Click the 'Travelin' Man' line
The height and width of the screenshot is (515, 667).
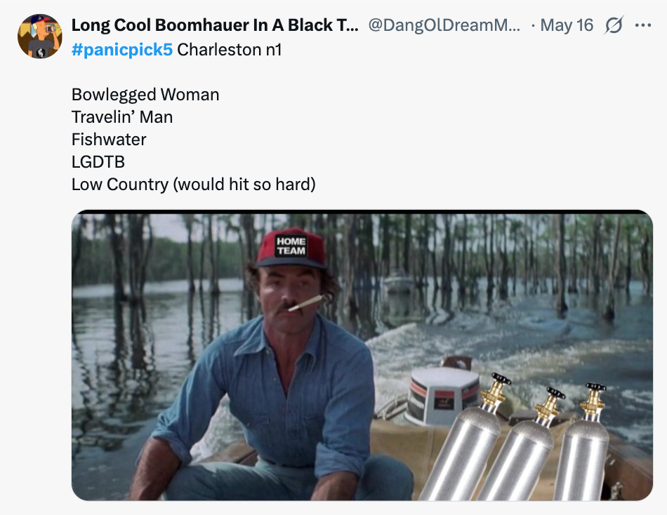(x=122, y=117)
